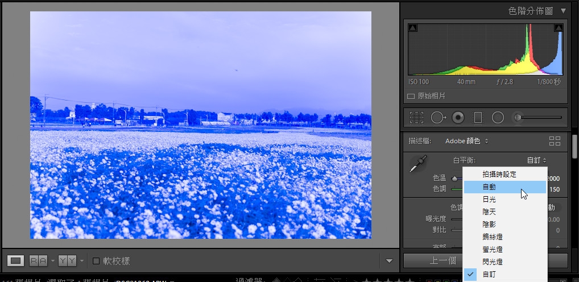Click the right panel vertical scrollbar
This screenshot has width=579, height=282.
(575, 146)
